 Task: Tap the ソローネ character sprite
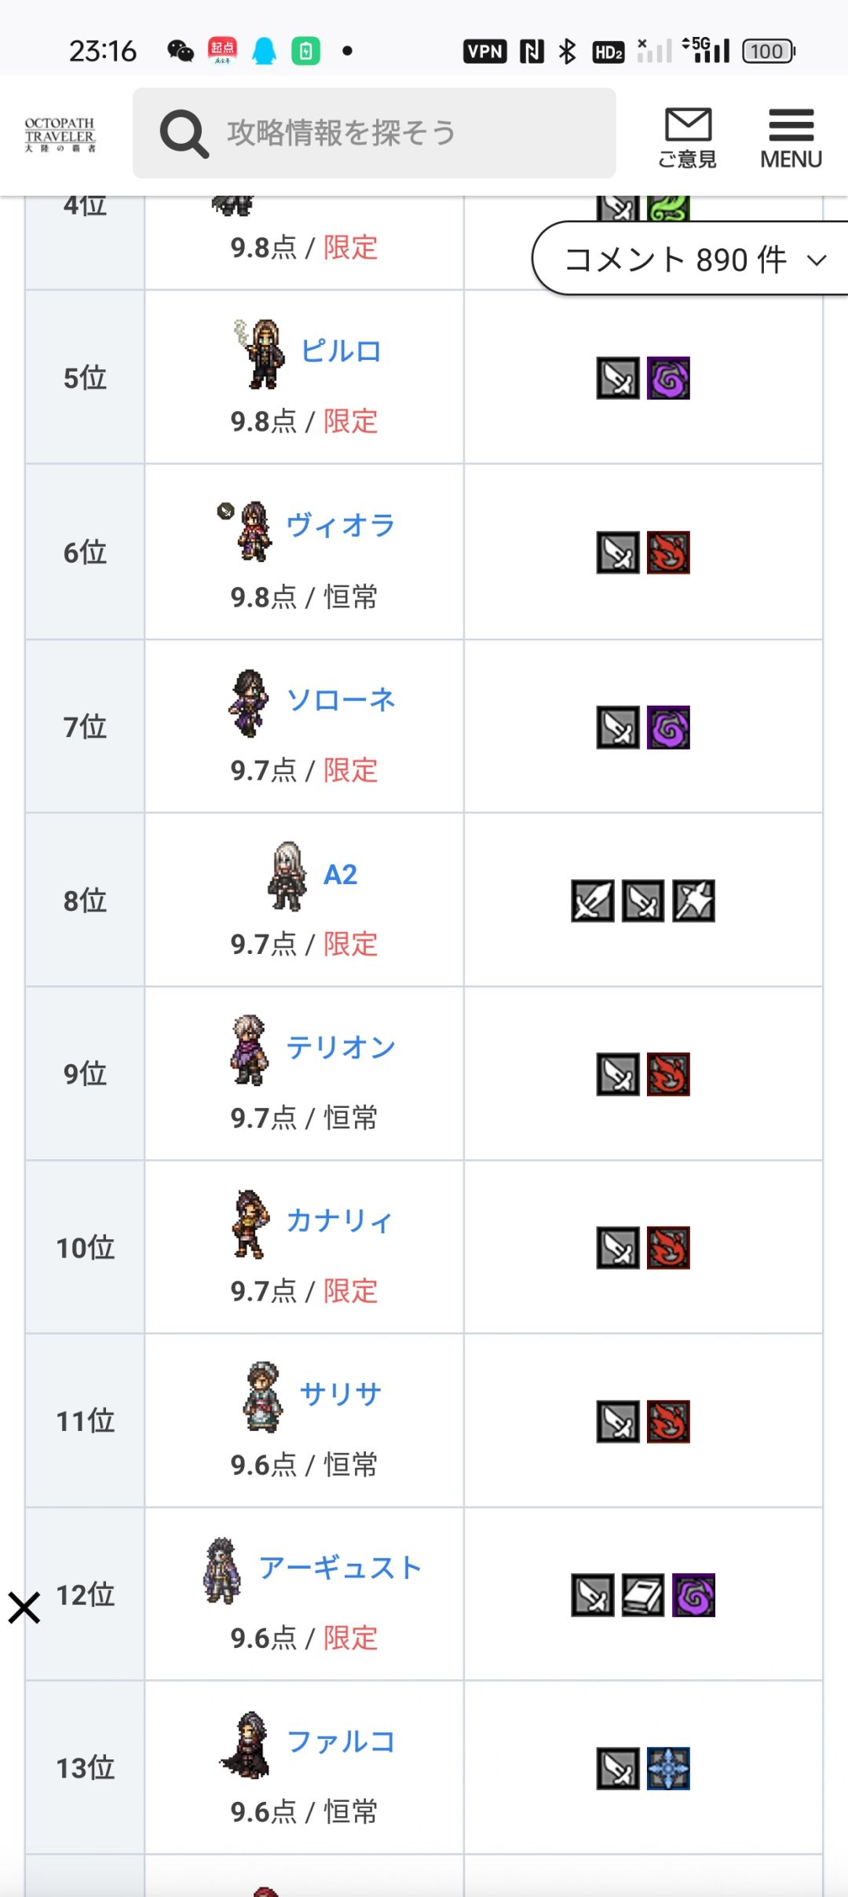pos(249,703)
